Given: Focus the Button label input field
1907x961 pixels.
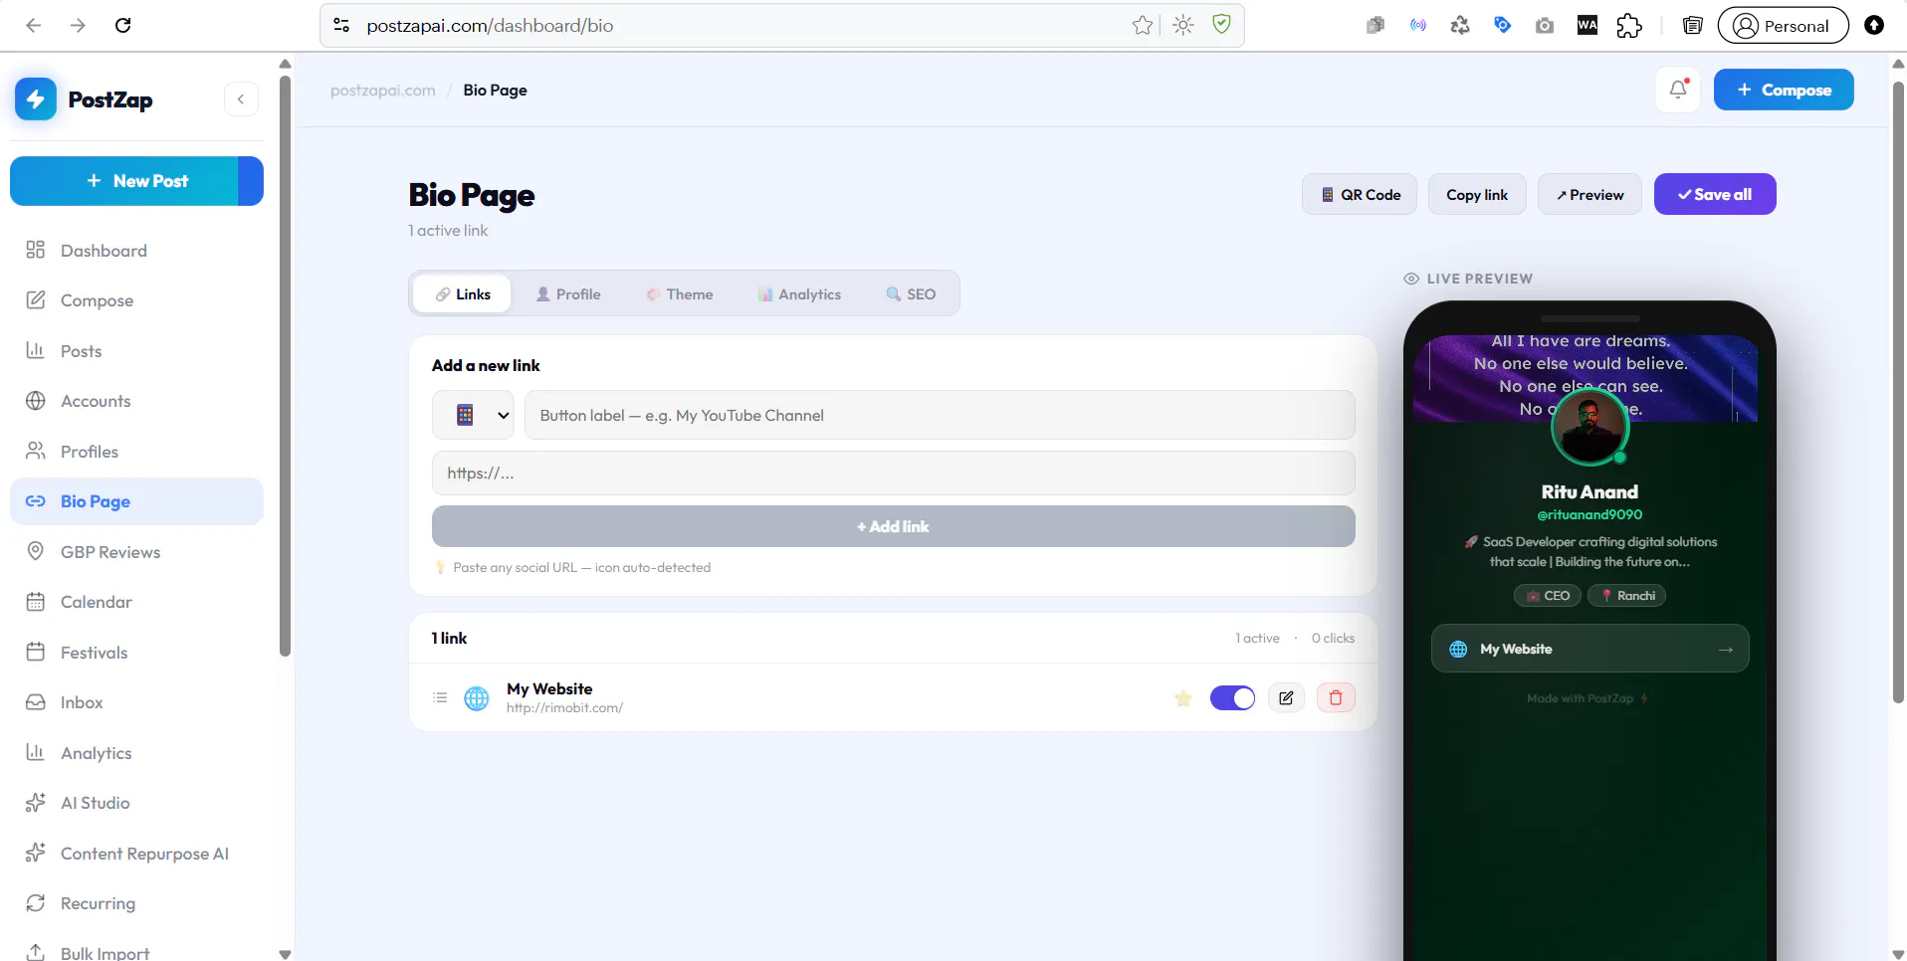Looking at the screenshot, I should coord(940,415).
